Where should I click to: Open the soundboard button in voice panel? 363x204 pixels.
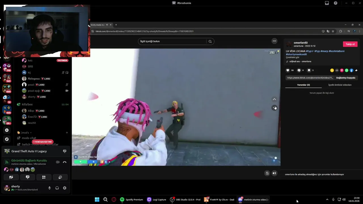[x=60, y=177]
